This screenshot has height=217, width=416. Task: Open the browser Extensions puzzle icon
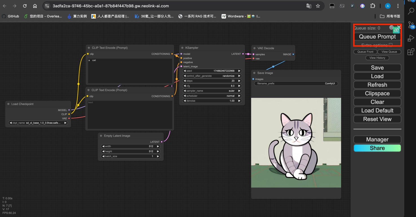tap(373, 6)
